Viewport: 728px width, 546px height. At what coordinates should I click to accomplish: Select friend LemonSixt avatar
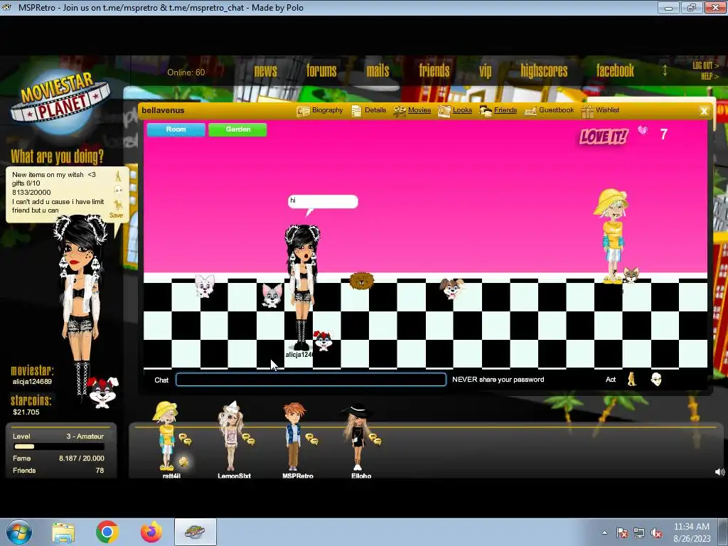coord(231,437)
